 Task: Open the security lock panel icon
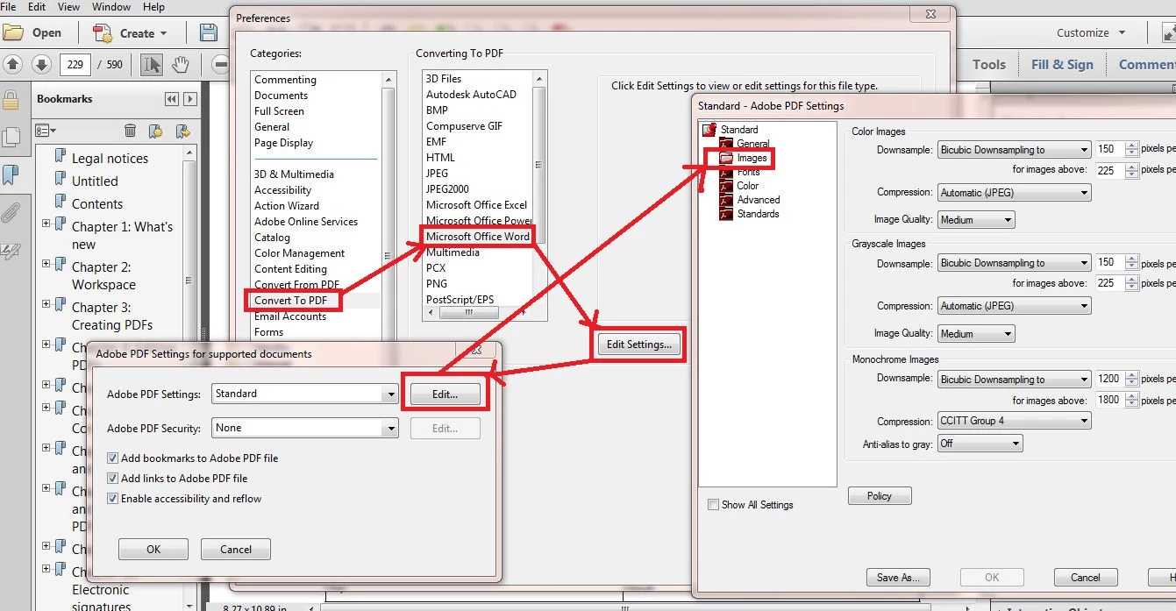pos(11,99)
